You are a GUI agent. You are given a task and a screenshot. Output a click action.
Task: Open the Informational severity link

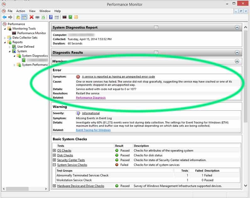(91, 113)
